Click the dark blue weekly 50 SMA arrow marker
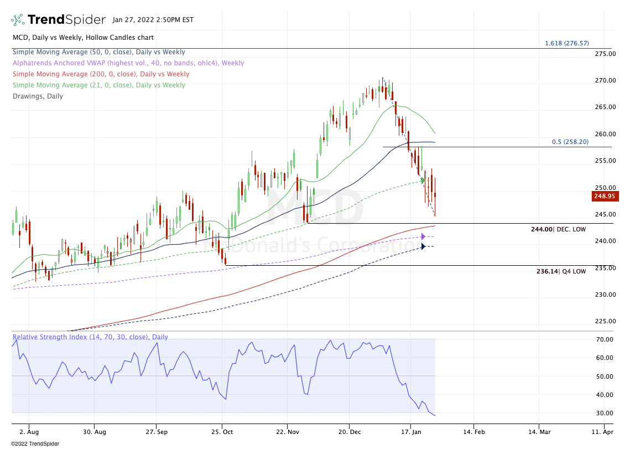 pos(424,246)
